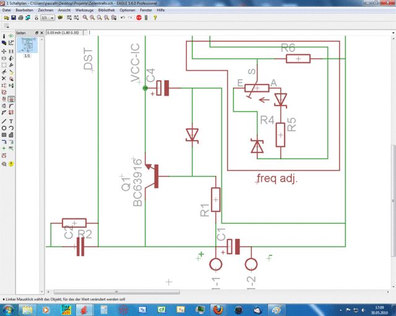Click the Redraw zoom icon

click(106, 18)
